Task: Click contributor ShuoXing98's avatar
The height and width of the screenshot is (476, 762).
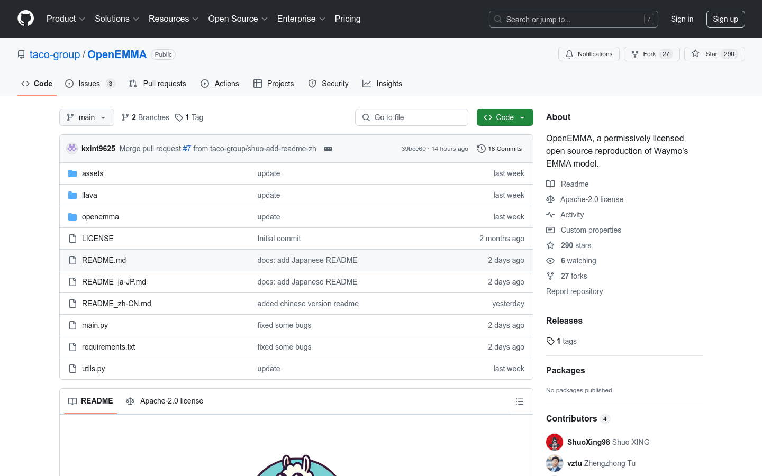Action: 554,442
